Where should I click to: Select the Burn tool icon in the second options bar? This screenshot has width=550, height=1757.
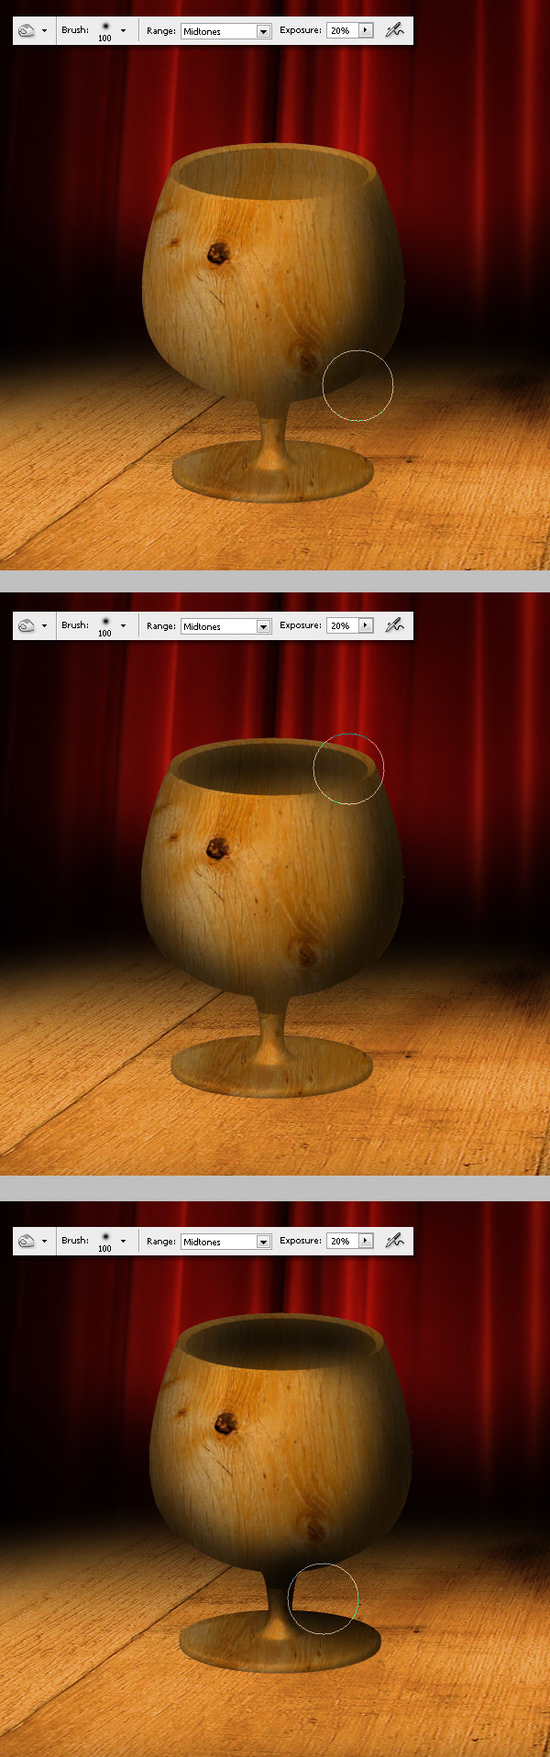pos(27,625)
